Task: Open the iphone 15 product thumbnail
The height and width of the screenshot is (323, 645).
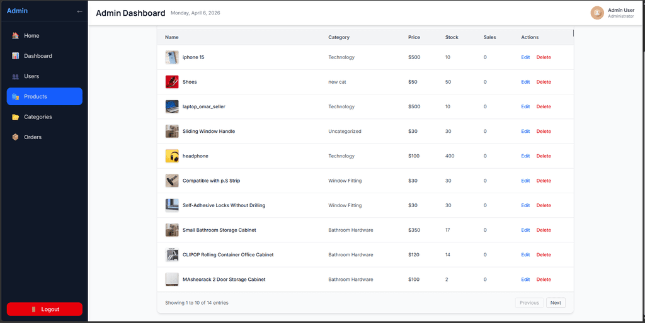Action: [172, 57]
